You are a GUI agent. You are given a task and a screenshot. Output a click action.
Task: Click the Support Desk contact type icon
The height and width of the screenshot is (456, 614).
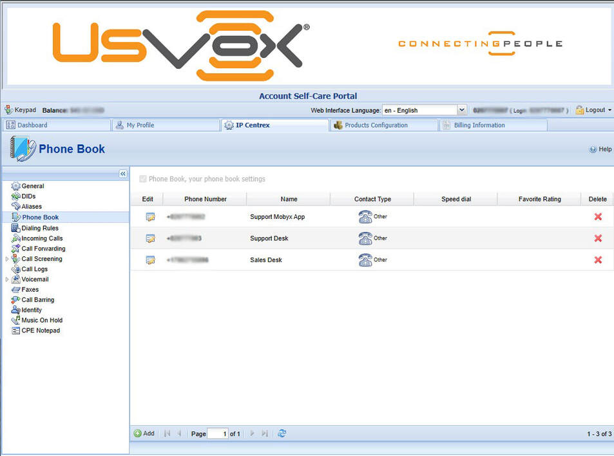coord(365,238)
